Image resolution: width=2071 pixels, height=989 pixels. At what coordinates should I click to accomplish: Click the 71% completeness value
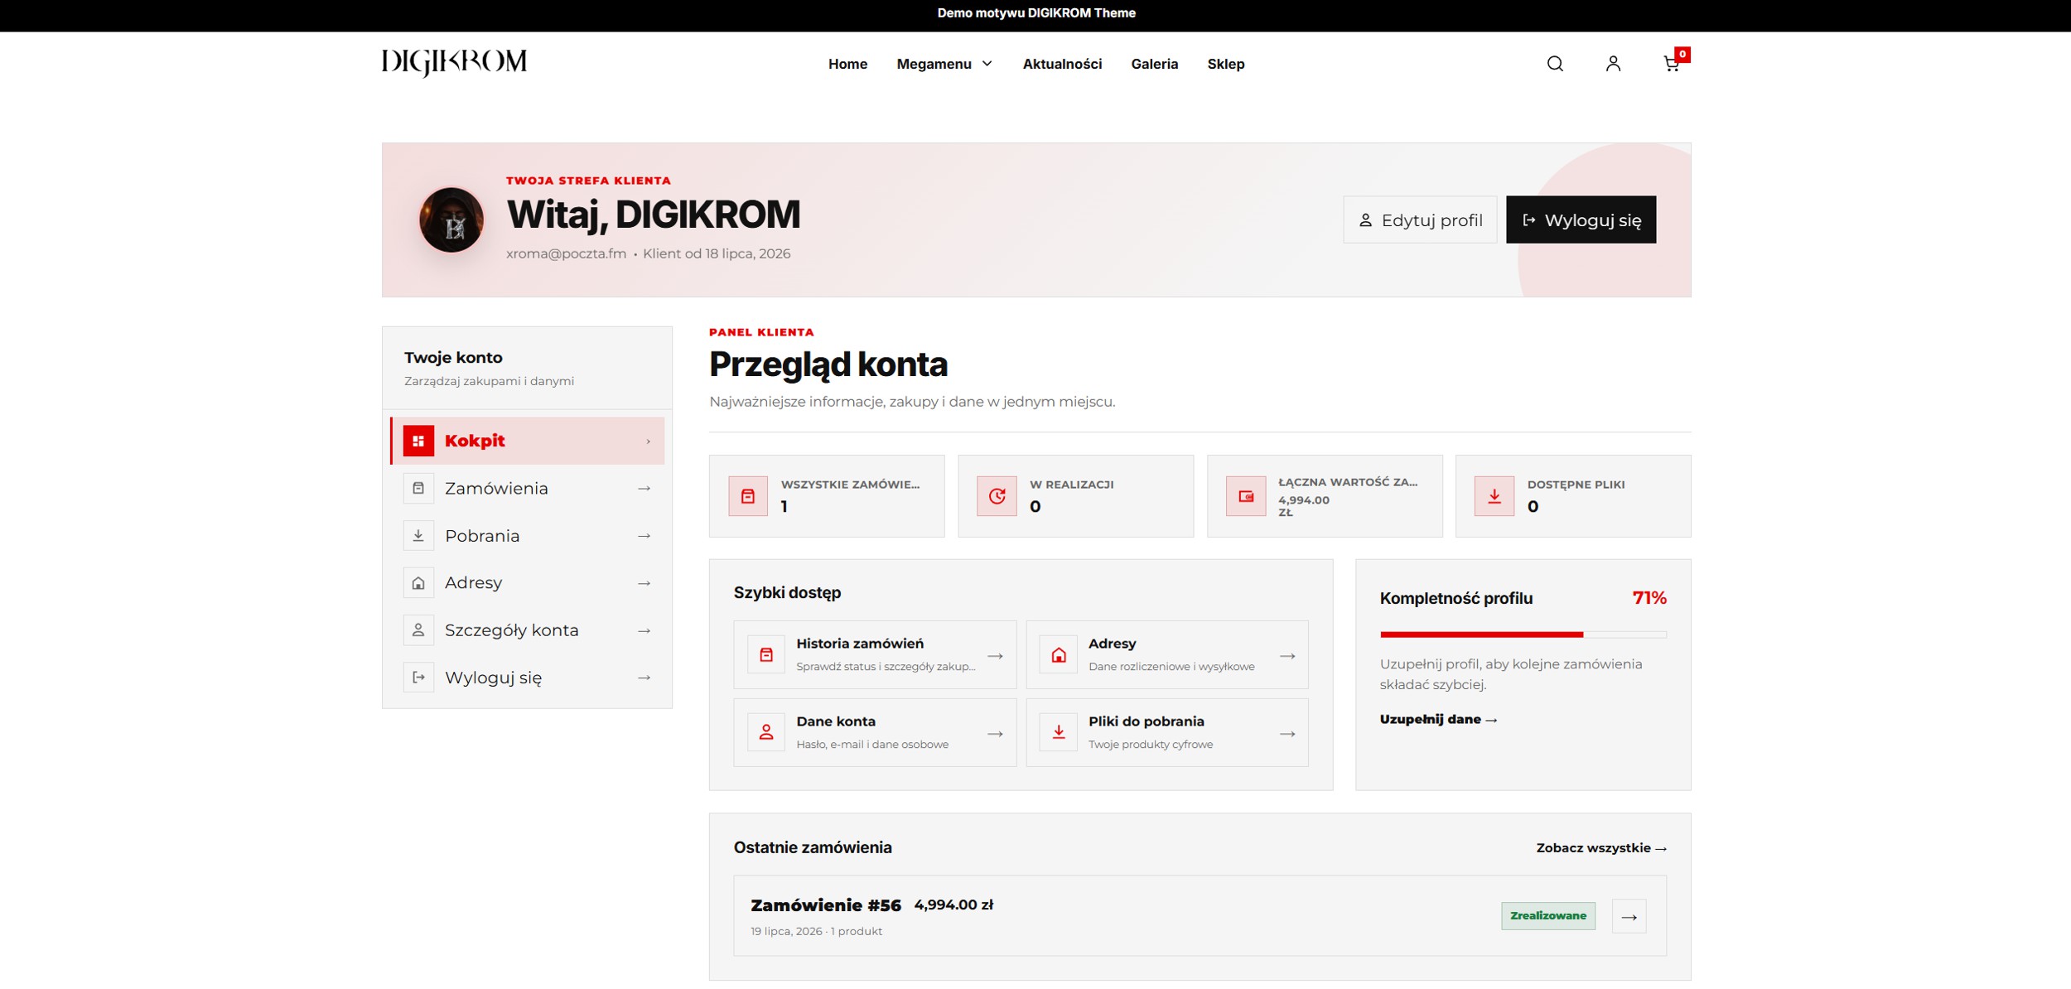(x=1649, y=597)
